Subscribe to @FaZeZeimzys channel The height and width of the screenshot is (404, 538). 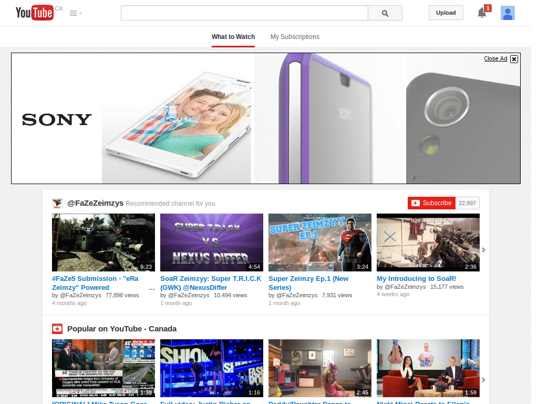432,203
